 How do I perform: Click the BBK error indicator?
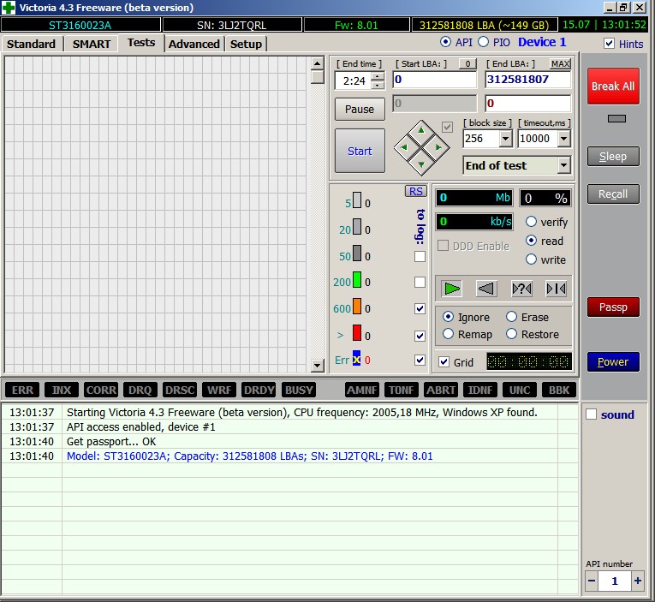tap(559, 390)
